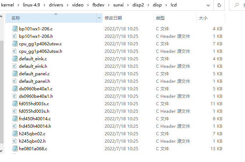The height and width of the screenshot is (162, 245).
Task: Navigate to the sunxi breadcrumb folder
Action: [x=118, y=5]
